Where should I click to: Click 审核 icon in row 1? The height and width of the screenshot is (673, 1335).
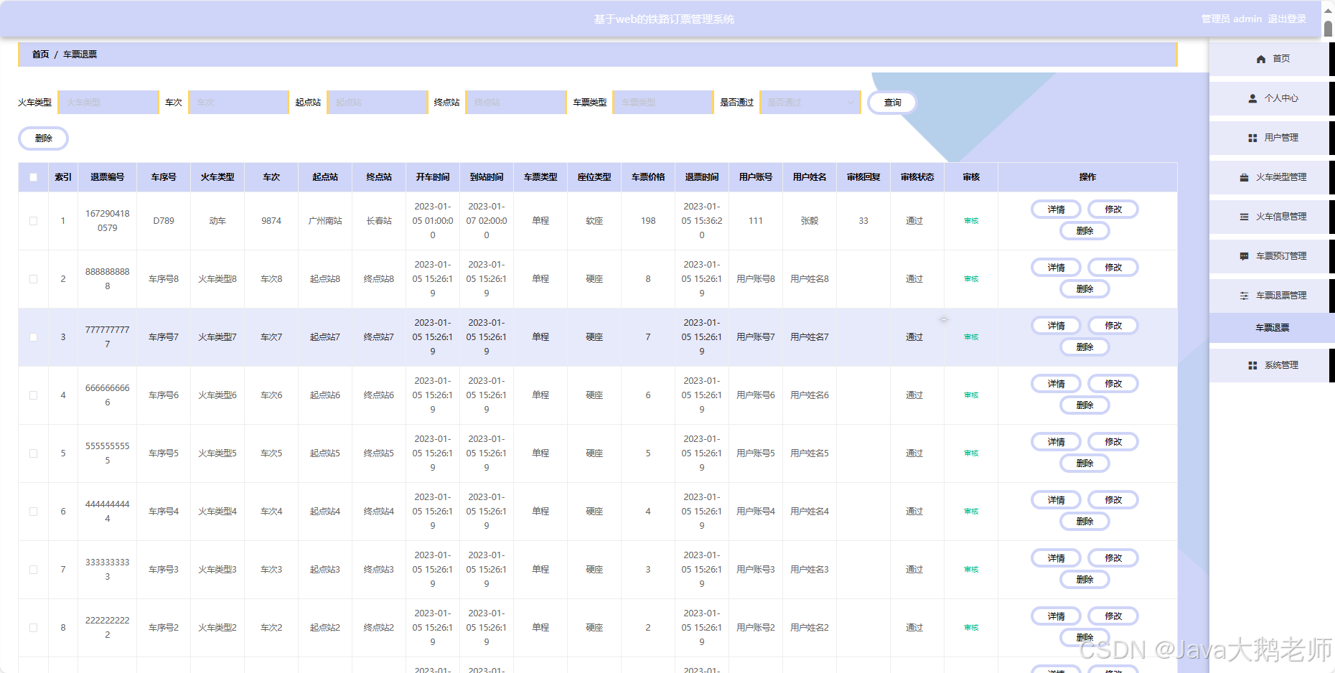click(971, 221)
